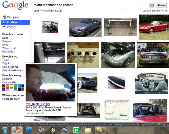This screenshot has height=134, width=169.
Task: Select the teal color swatch
Action: point(19,86)
